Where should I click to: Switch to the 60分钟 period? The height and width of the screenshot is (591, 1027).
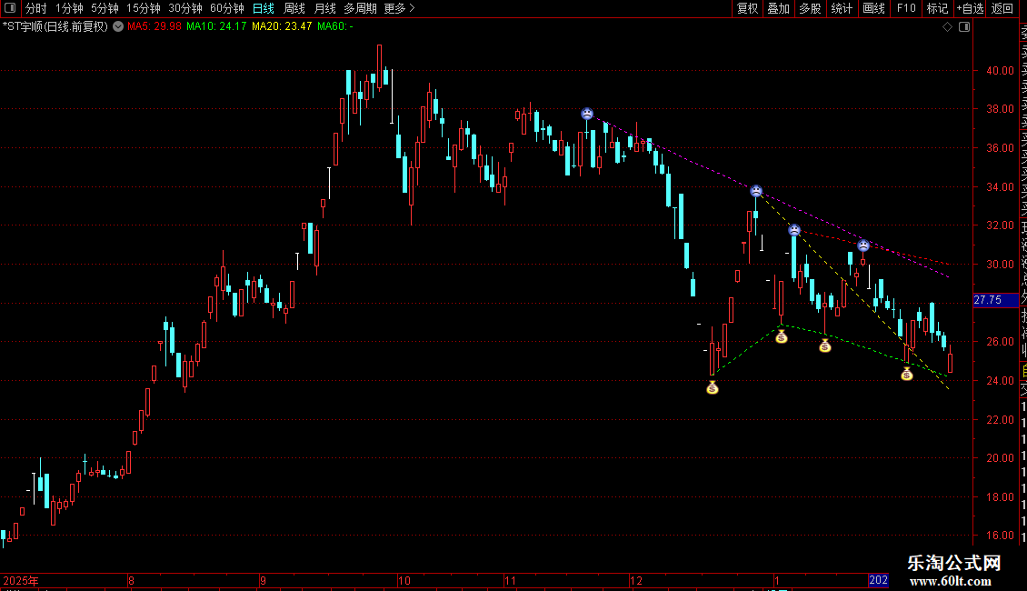pyautogui.click(x=227, y=8)
